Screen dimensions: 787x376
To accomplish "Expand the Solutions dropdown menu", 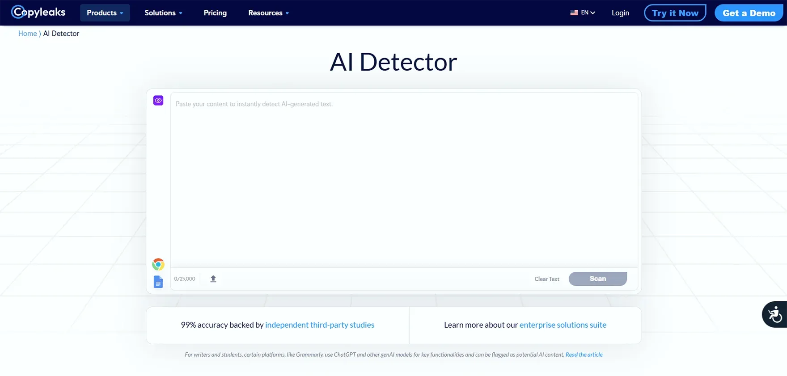I will pyautogui.click(x=163, y=13).
